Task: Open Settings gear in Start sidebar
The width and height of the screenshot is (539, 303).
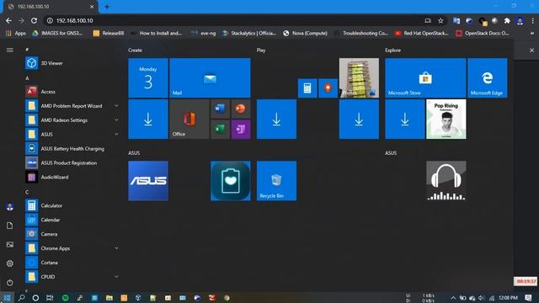Action: point(9,263)
